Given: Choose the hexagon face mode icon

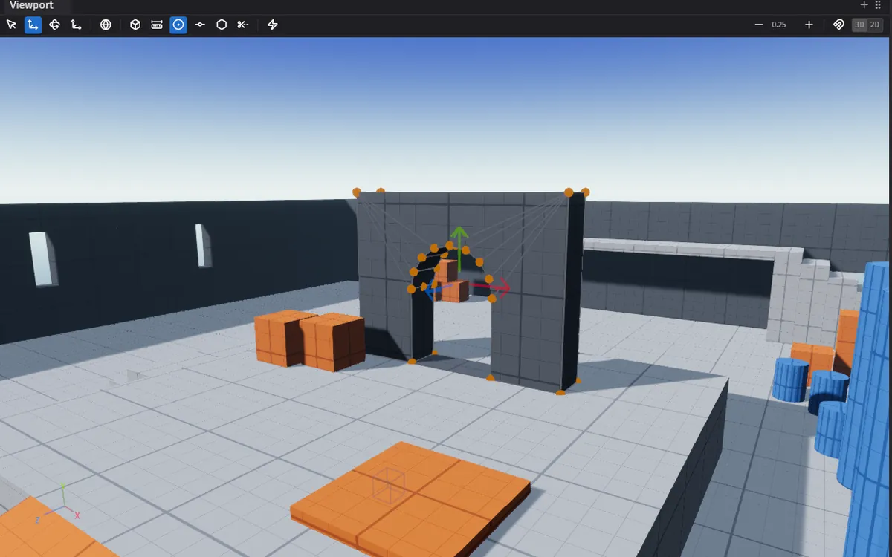Looking at the screenshot, I should (222, 25).
